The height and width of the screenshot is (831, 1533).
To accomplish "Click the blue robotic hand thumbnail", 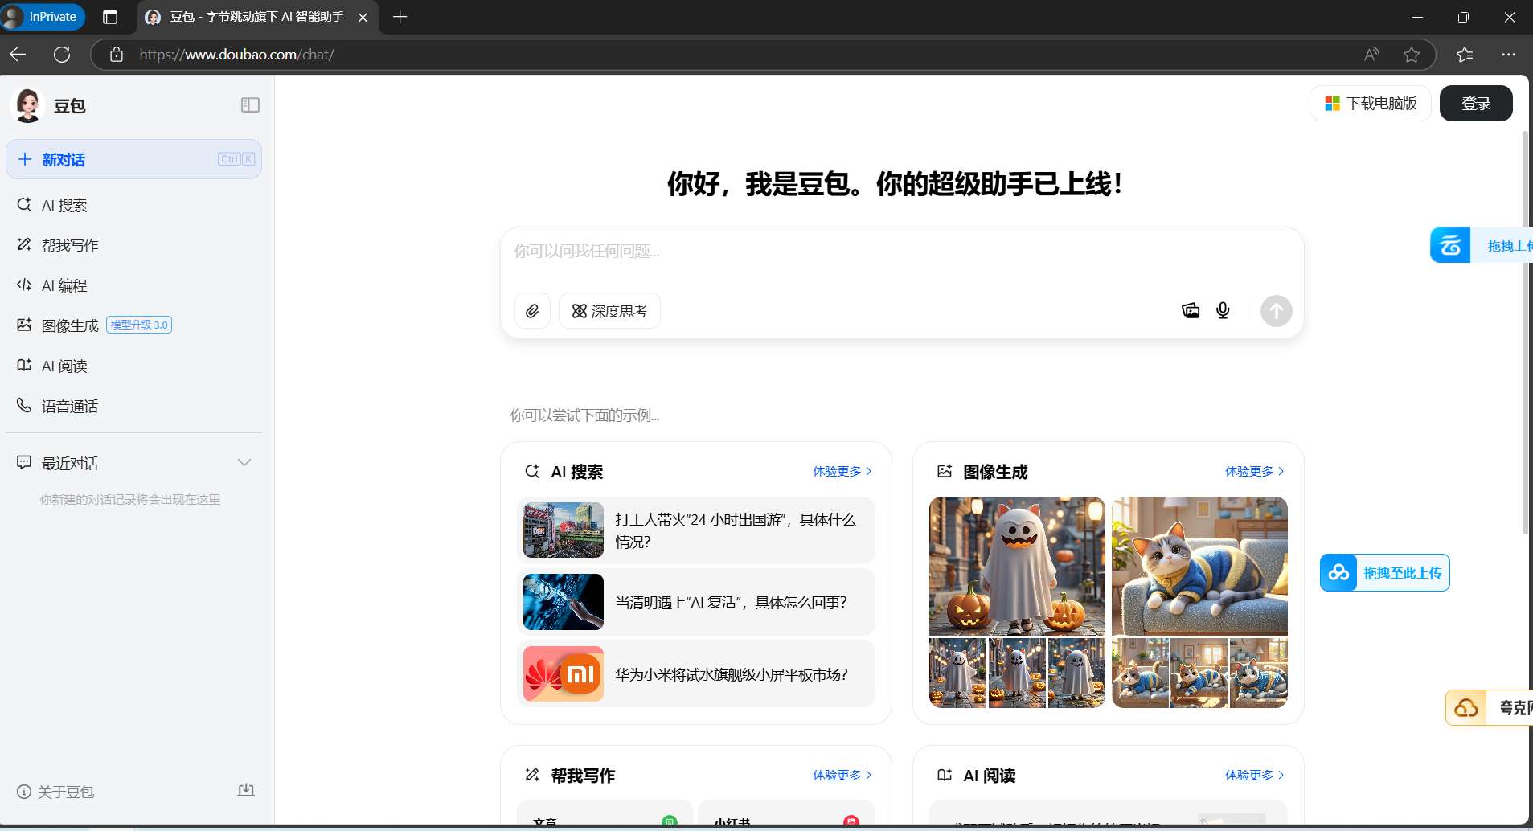I will pos(564,602).
